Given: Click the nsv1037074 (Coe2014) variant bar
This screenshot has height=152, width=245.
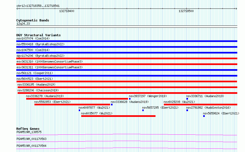Looking at the screenshot, I should click(127, 41).
